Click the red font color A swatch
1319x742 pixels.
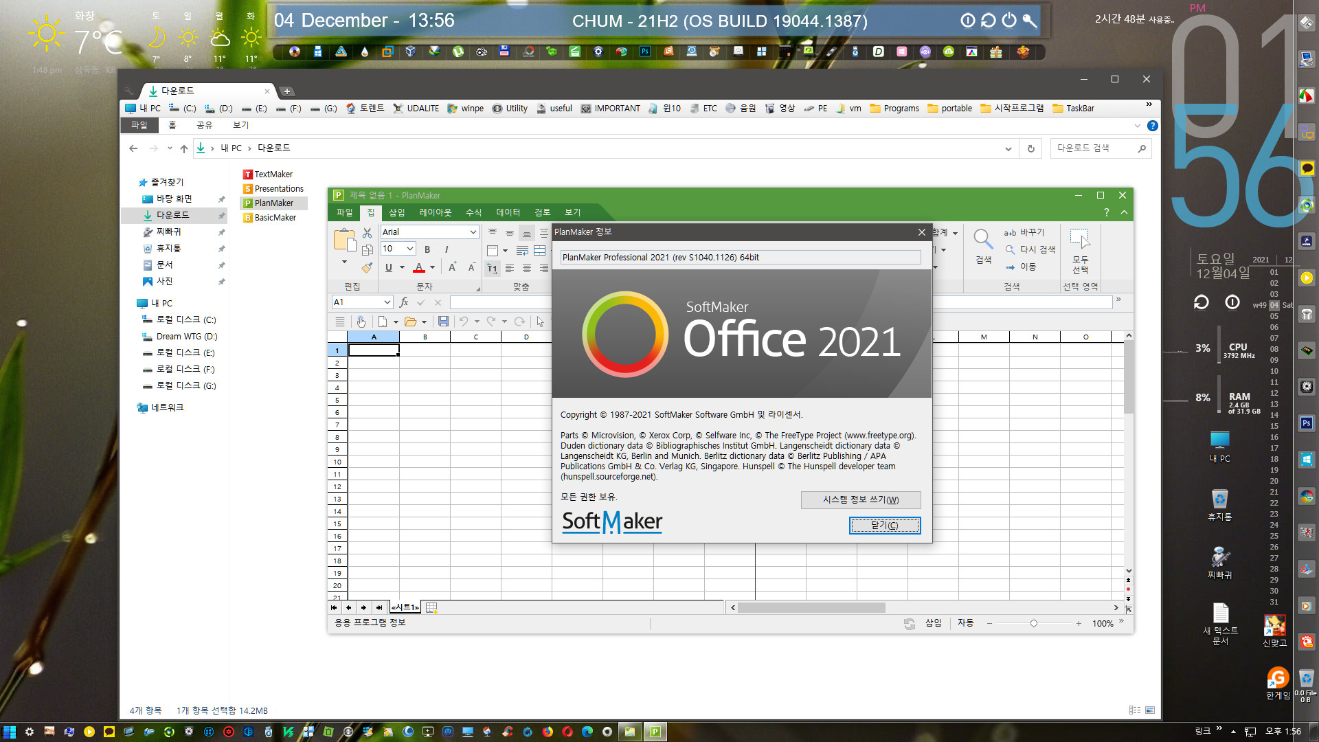(419, 267)
